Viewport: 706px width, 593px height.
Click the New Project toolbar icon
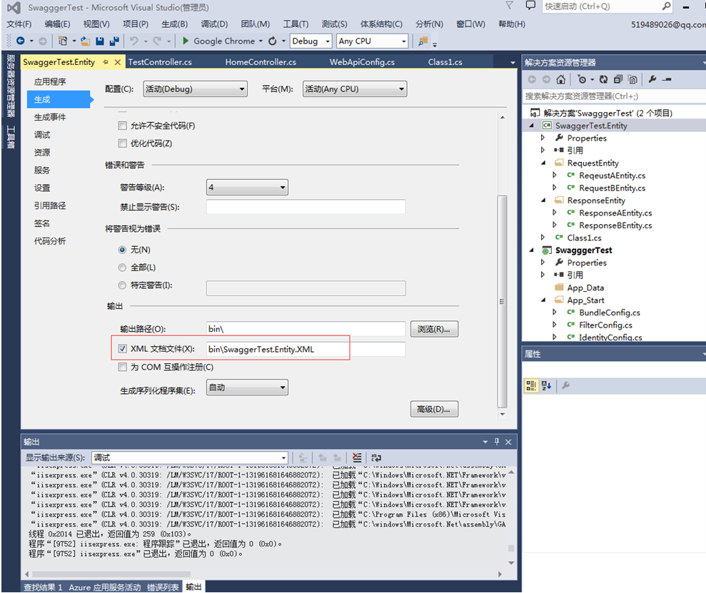coord(63,41)
